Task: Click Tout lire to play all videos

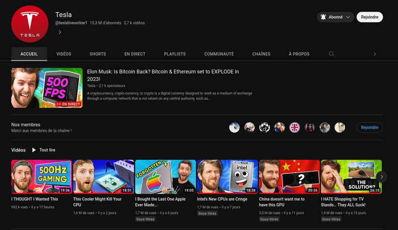Action: click(x=47, y=150)
